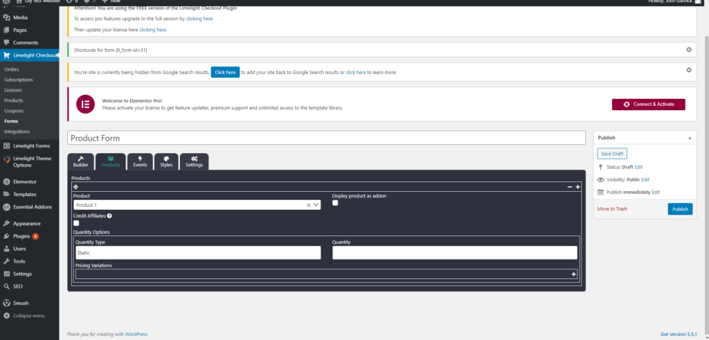Click the Appearance paintbrush icon

6,224
